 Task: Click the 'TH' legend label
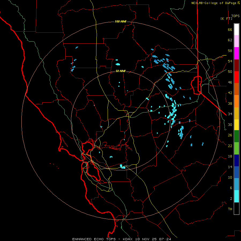[230, 209]
